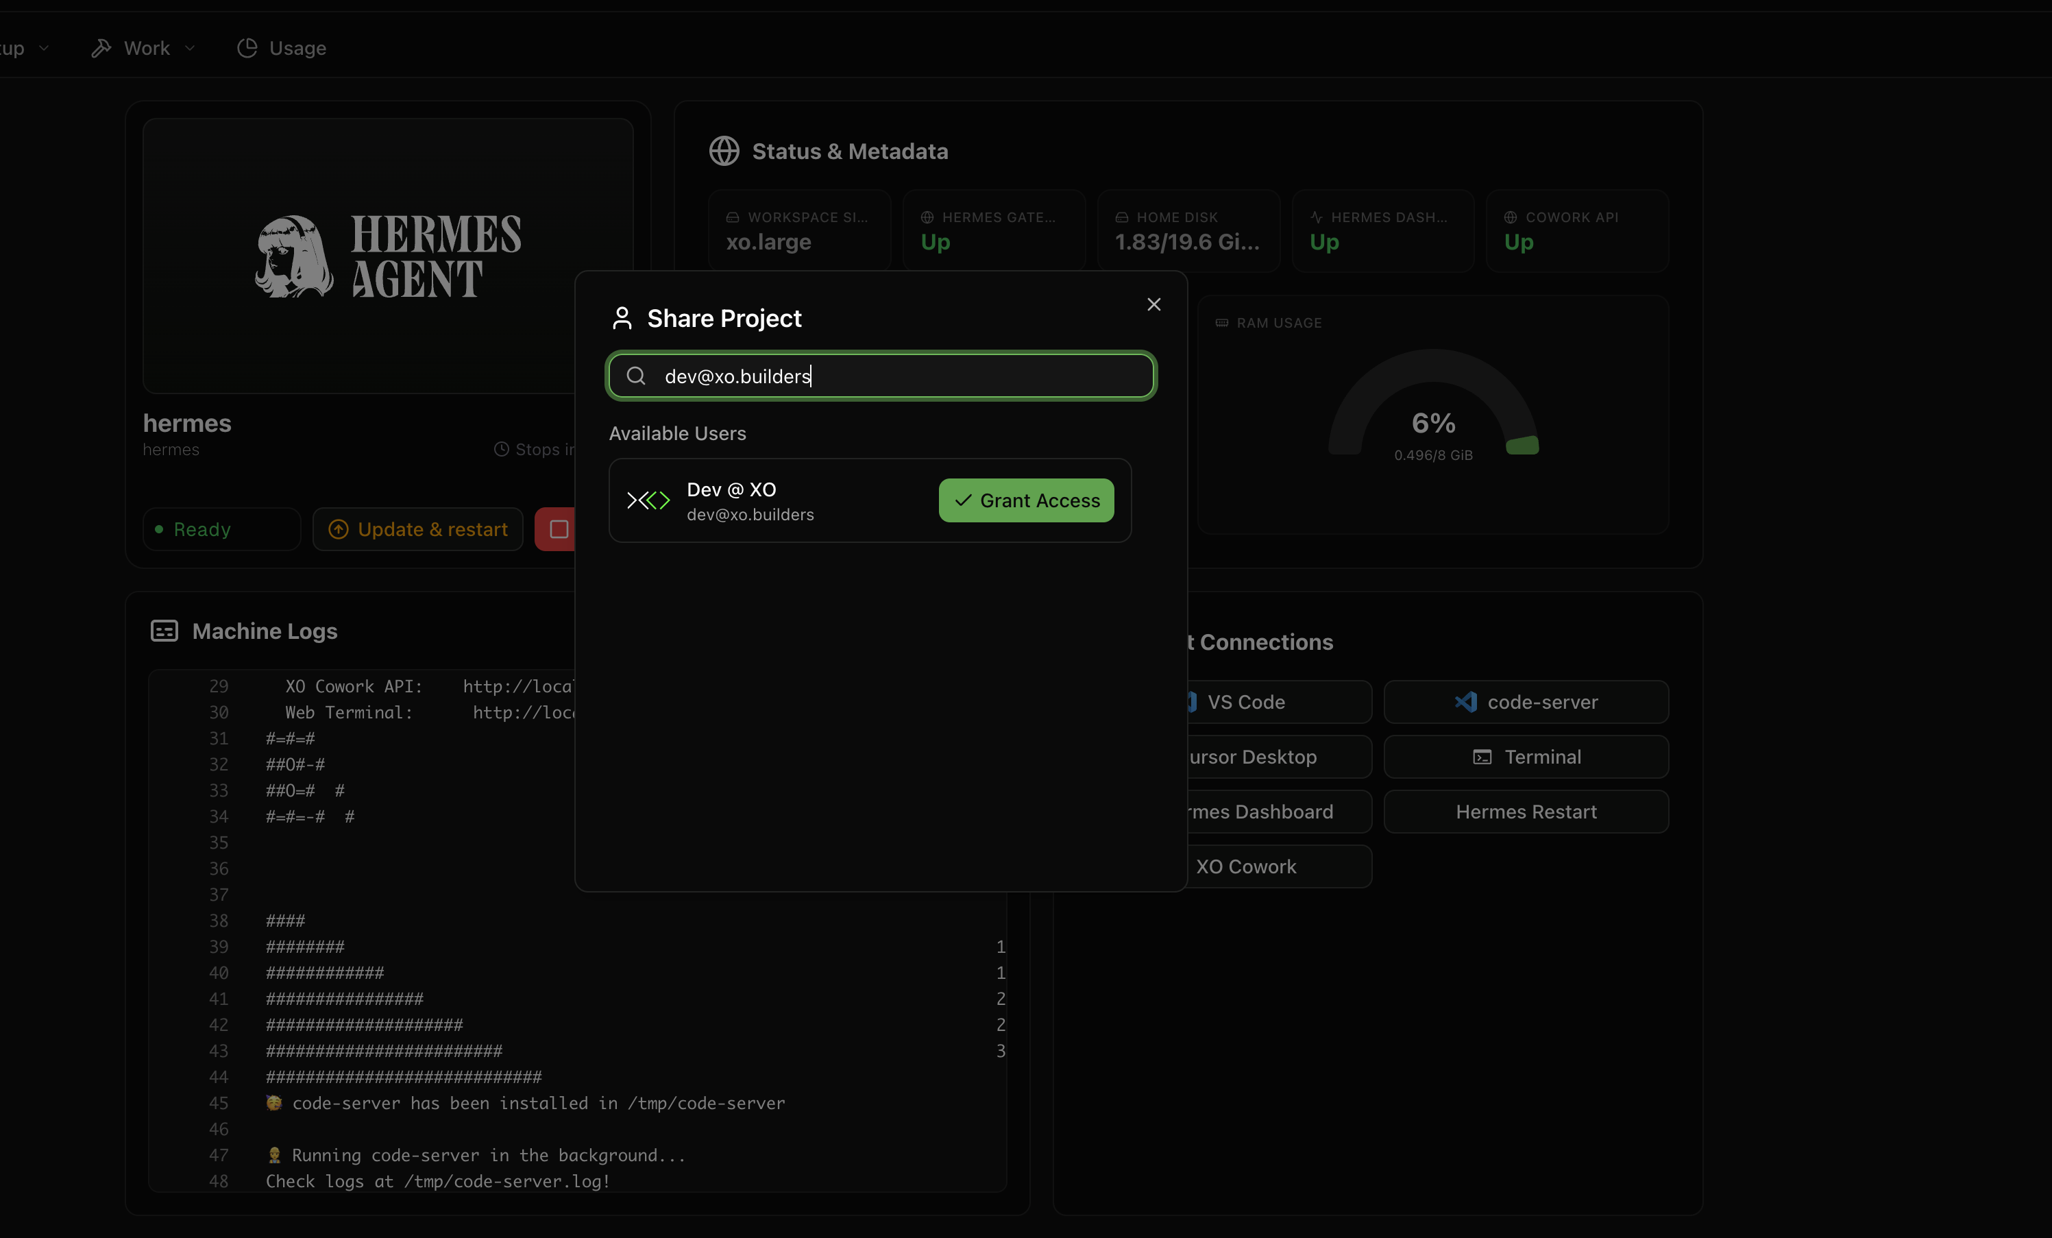This screenshot has height=1238, width=2052.
Task: Click the Status & Metadata globe icon
Action: (x=724, y=151)
